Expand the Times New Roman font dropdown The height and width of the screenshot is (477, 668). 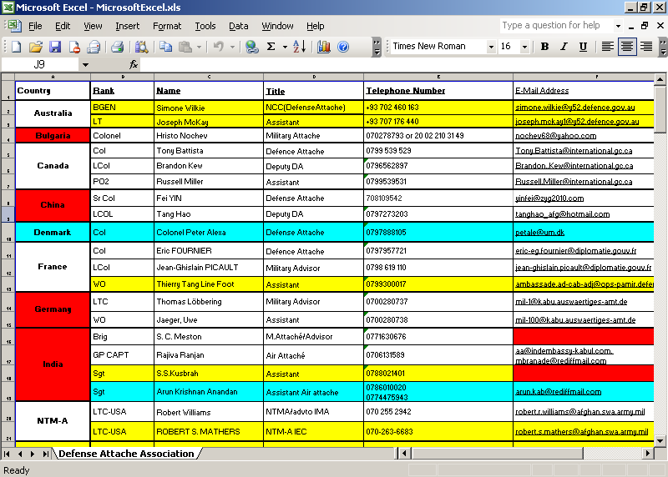(x=489, y=47)
